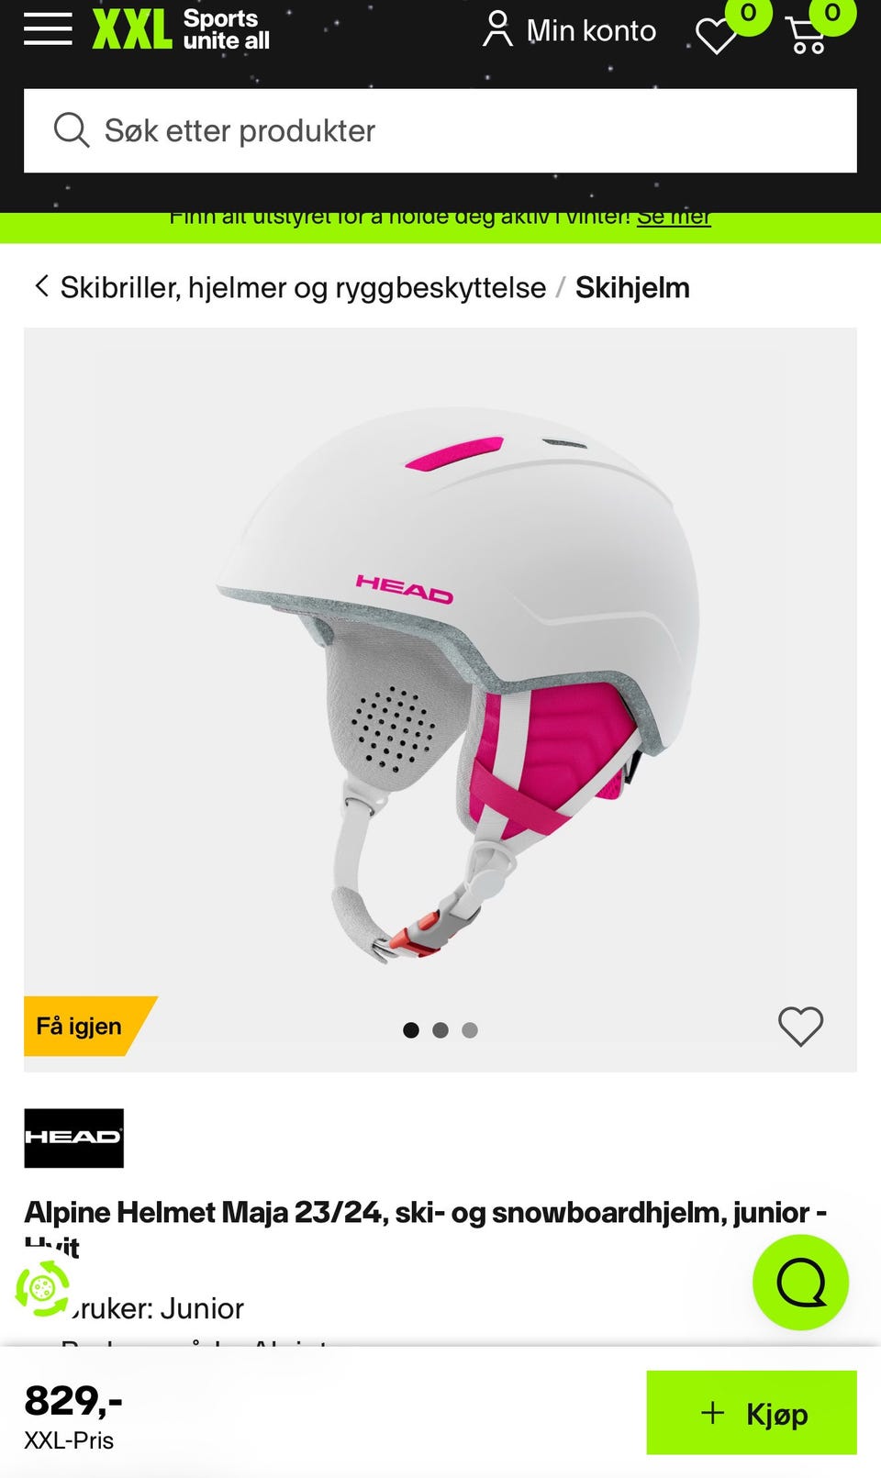Go back using the breadcrumb chevron
The height and width of the screenshot is (1478, 881).
(41, 286)
